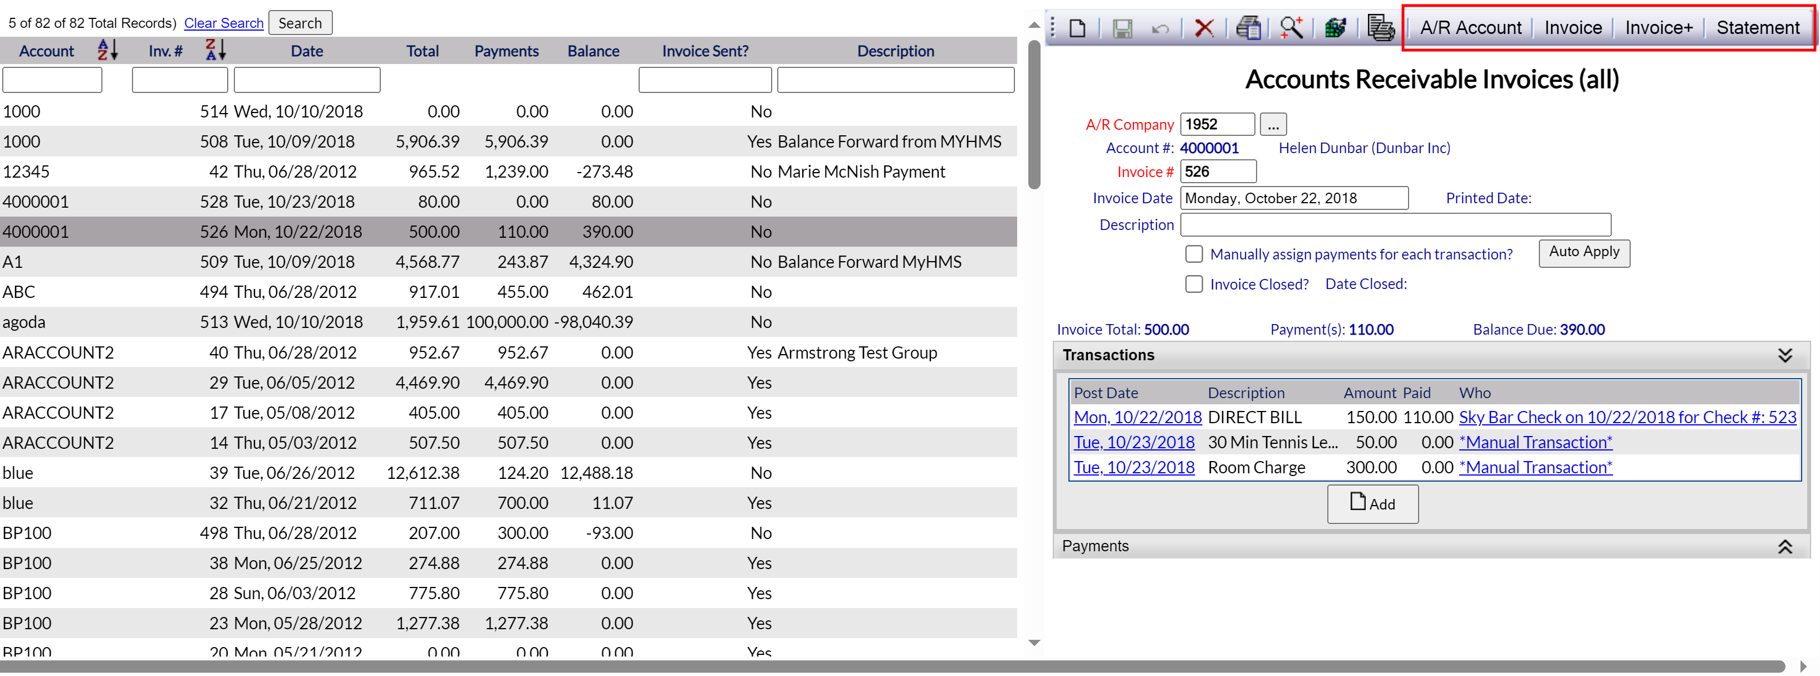Sort Account column ascending A-Z
The image size is (1820, 676).
coord(107,50)
